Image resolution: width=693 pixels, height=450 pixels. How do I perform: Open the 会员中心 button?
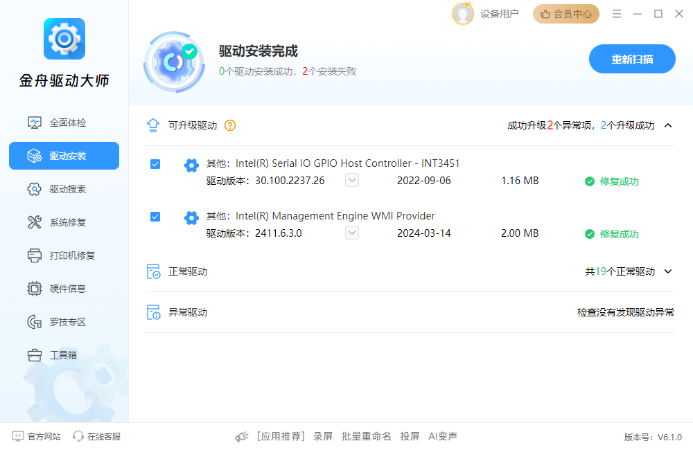pos(565,14)
